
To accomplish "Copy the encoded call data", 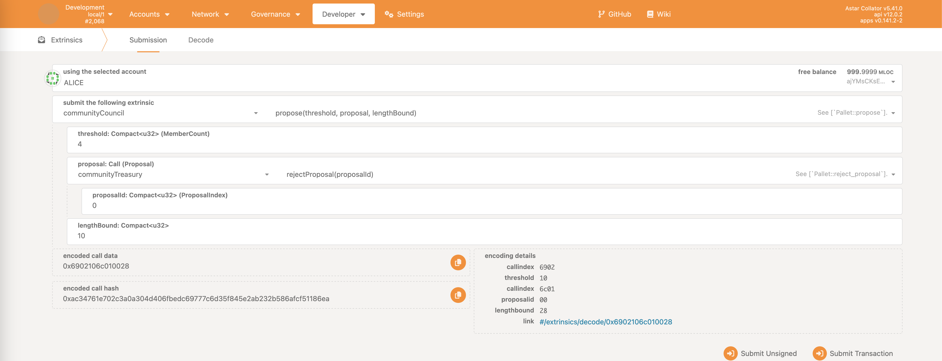I will 458,262.
